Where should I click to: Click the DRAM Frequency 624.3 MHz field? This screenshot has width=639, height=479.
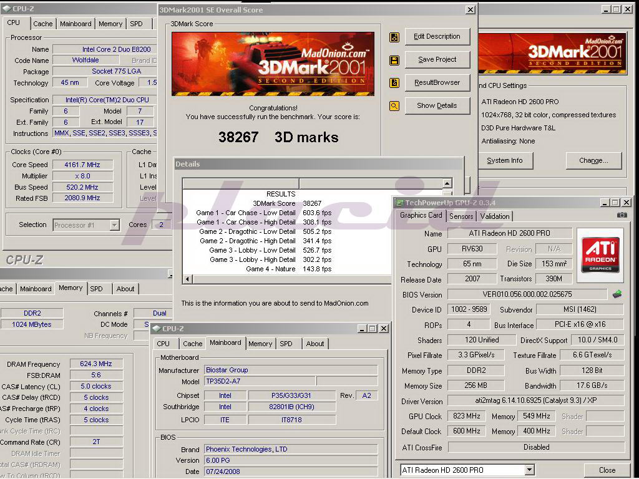tap(96, 364)
